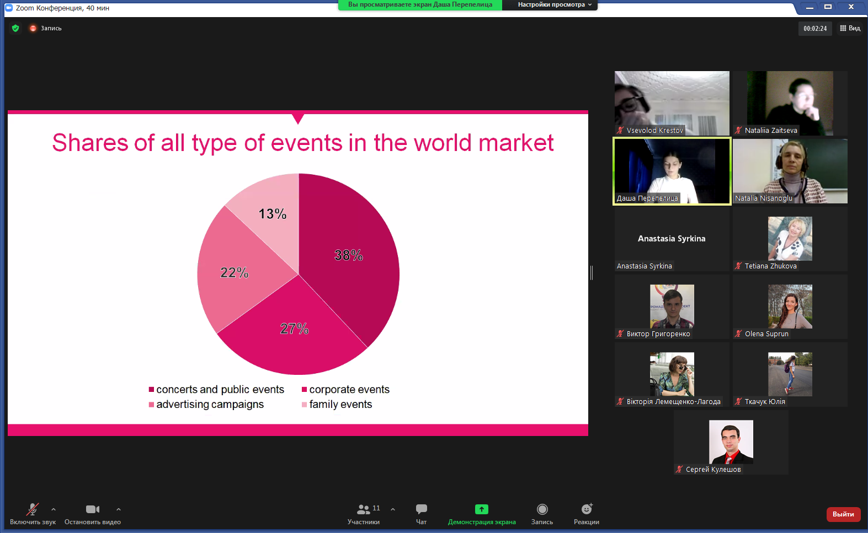Select Даша Перепелица's highlighted video tile
The width and height of the screenshot is (868, 533).
tap(672, 171)
